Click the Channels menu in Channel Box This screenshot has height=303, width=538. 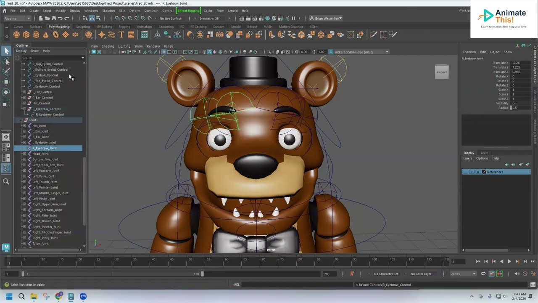pyautogui.click(x=469, y=52)
